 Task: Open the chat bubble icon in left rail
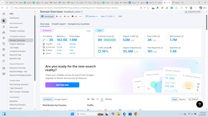(4, 61)
